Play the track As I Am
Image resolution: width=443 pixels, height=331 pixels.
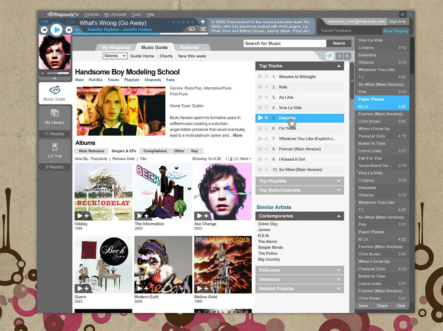[260, 97]
